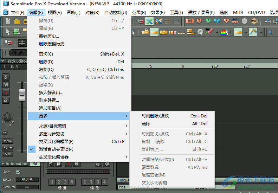Click the magnet icon beside the grid icon
Viewport: 278px width, 193px height.
click(8, 43)
